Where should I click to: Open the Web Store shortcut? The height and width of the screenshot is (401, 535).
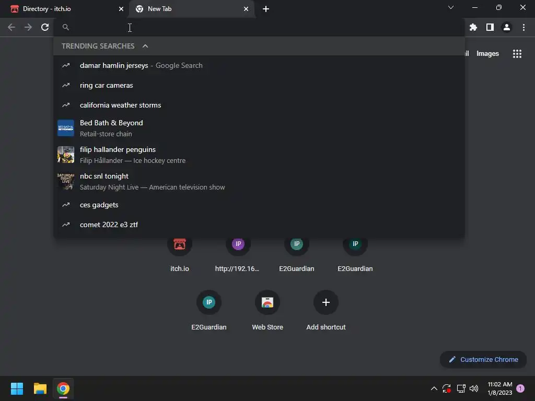click(x=267, y=310)
